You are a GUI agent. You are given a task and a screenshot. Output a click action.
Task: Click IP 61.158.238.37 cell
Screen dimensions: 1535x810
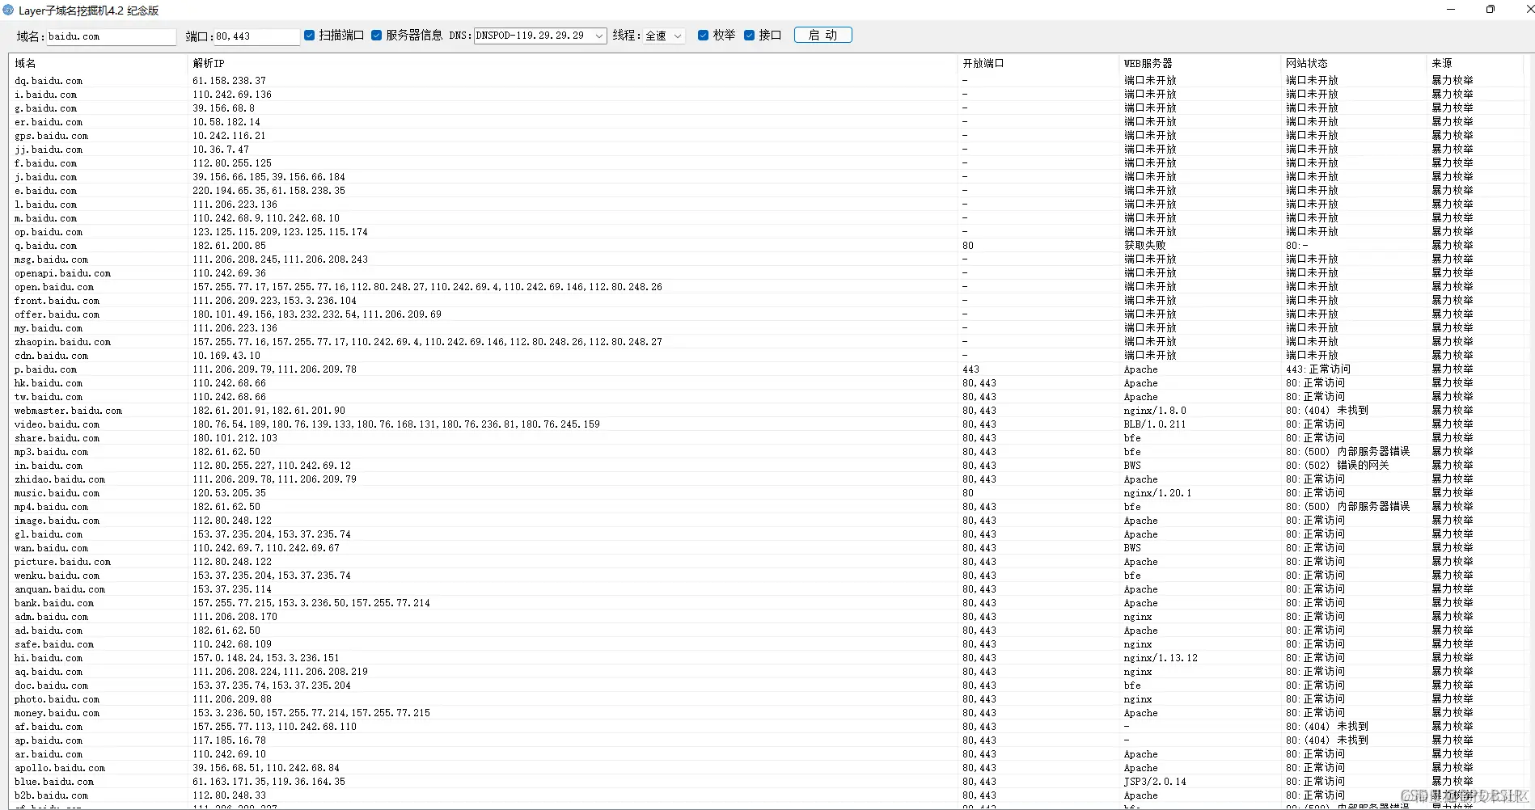click(230, 81)
